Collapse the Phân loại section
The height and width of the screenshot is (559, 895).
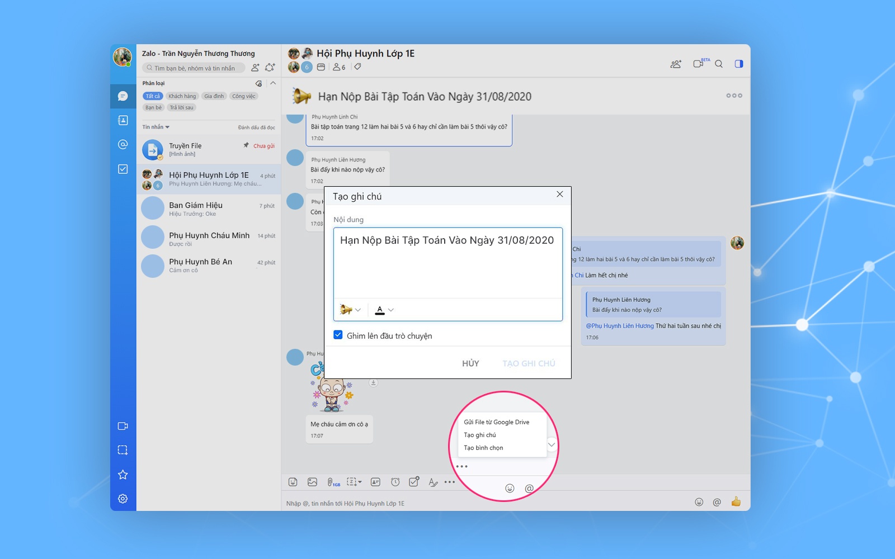coord(273,83)
